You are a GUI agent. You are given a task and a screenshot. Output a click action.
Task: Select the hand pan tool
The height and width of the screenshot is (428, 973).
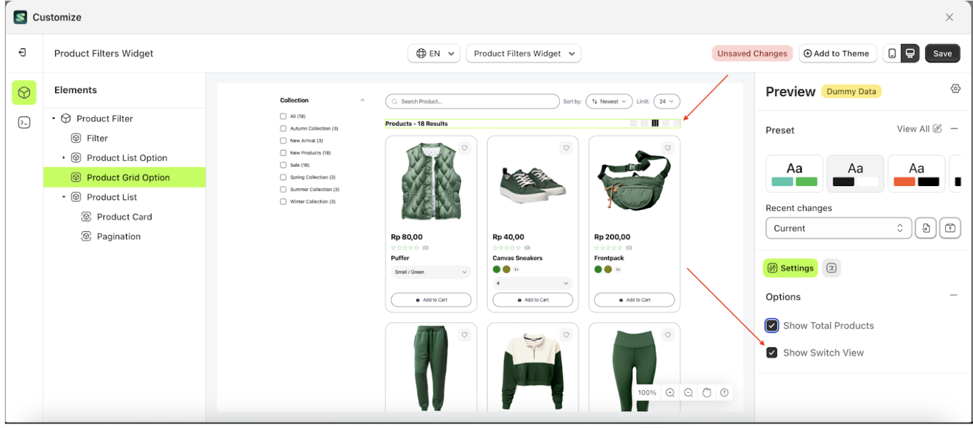[706, 393]
